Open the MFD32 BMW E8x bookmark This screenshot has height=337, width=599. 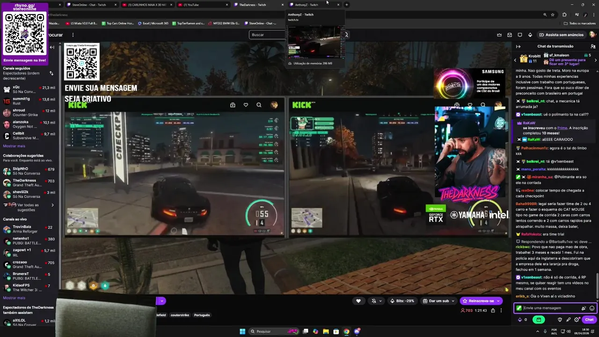pos(223,23)
